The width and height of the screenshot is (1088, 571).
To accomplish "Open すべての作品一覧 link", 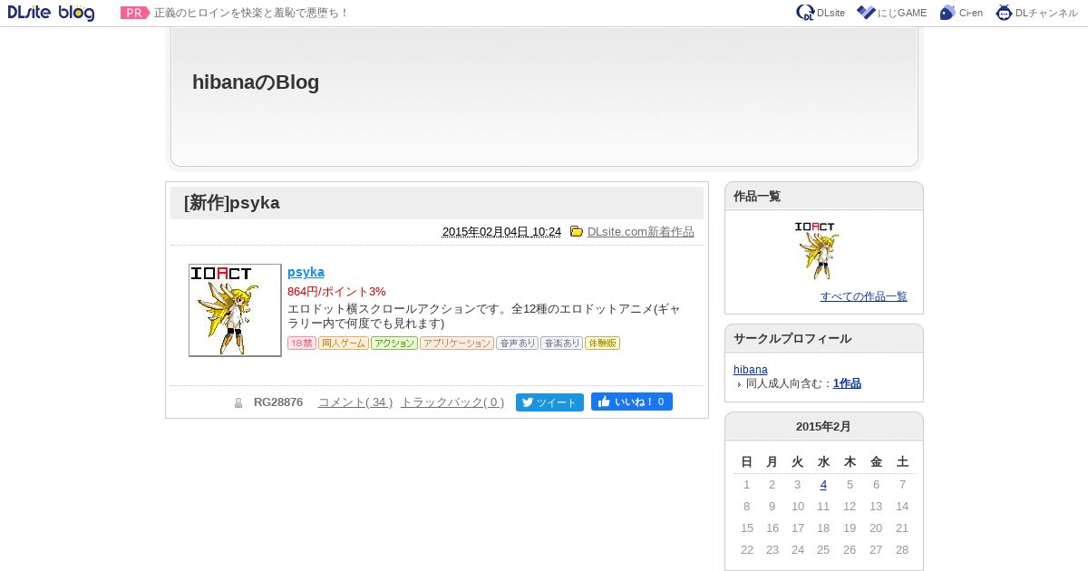I will (x=864, y=296).
